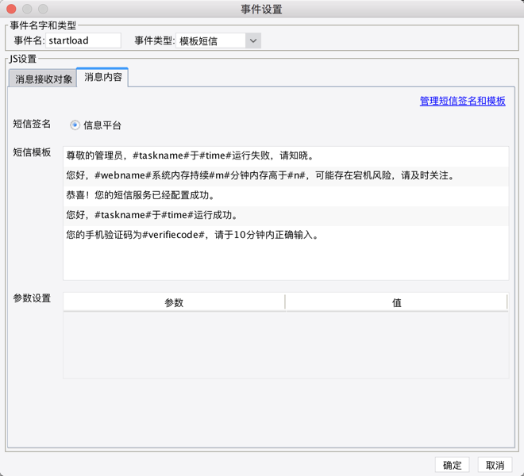Open the 管理短信签名和模板 link

click(x=463, y=101)
